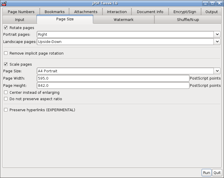The image size is (224, 178).
Task: Open the Portrait pages rotation dropdown arrow
Action: [217, 35]
